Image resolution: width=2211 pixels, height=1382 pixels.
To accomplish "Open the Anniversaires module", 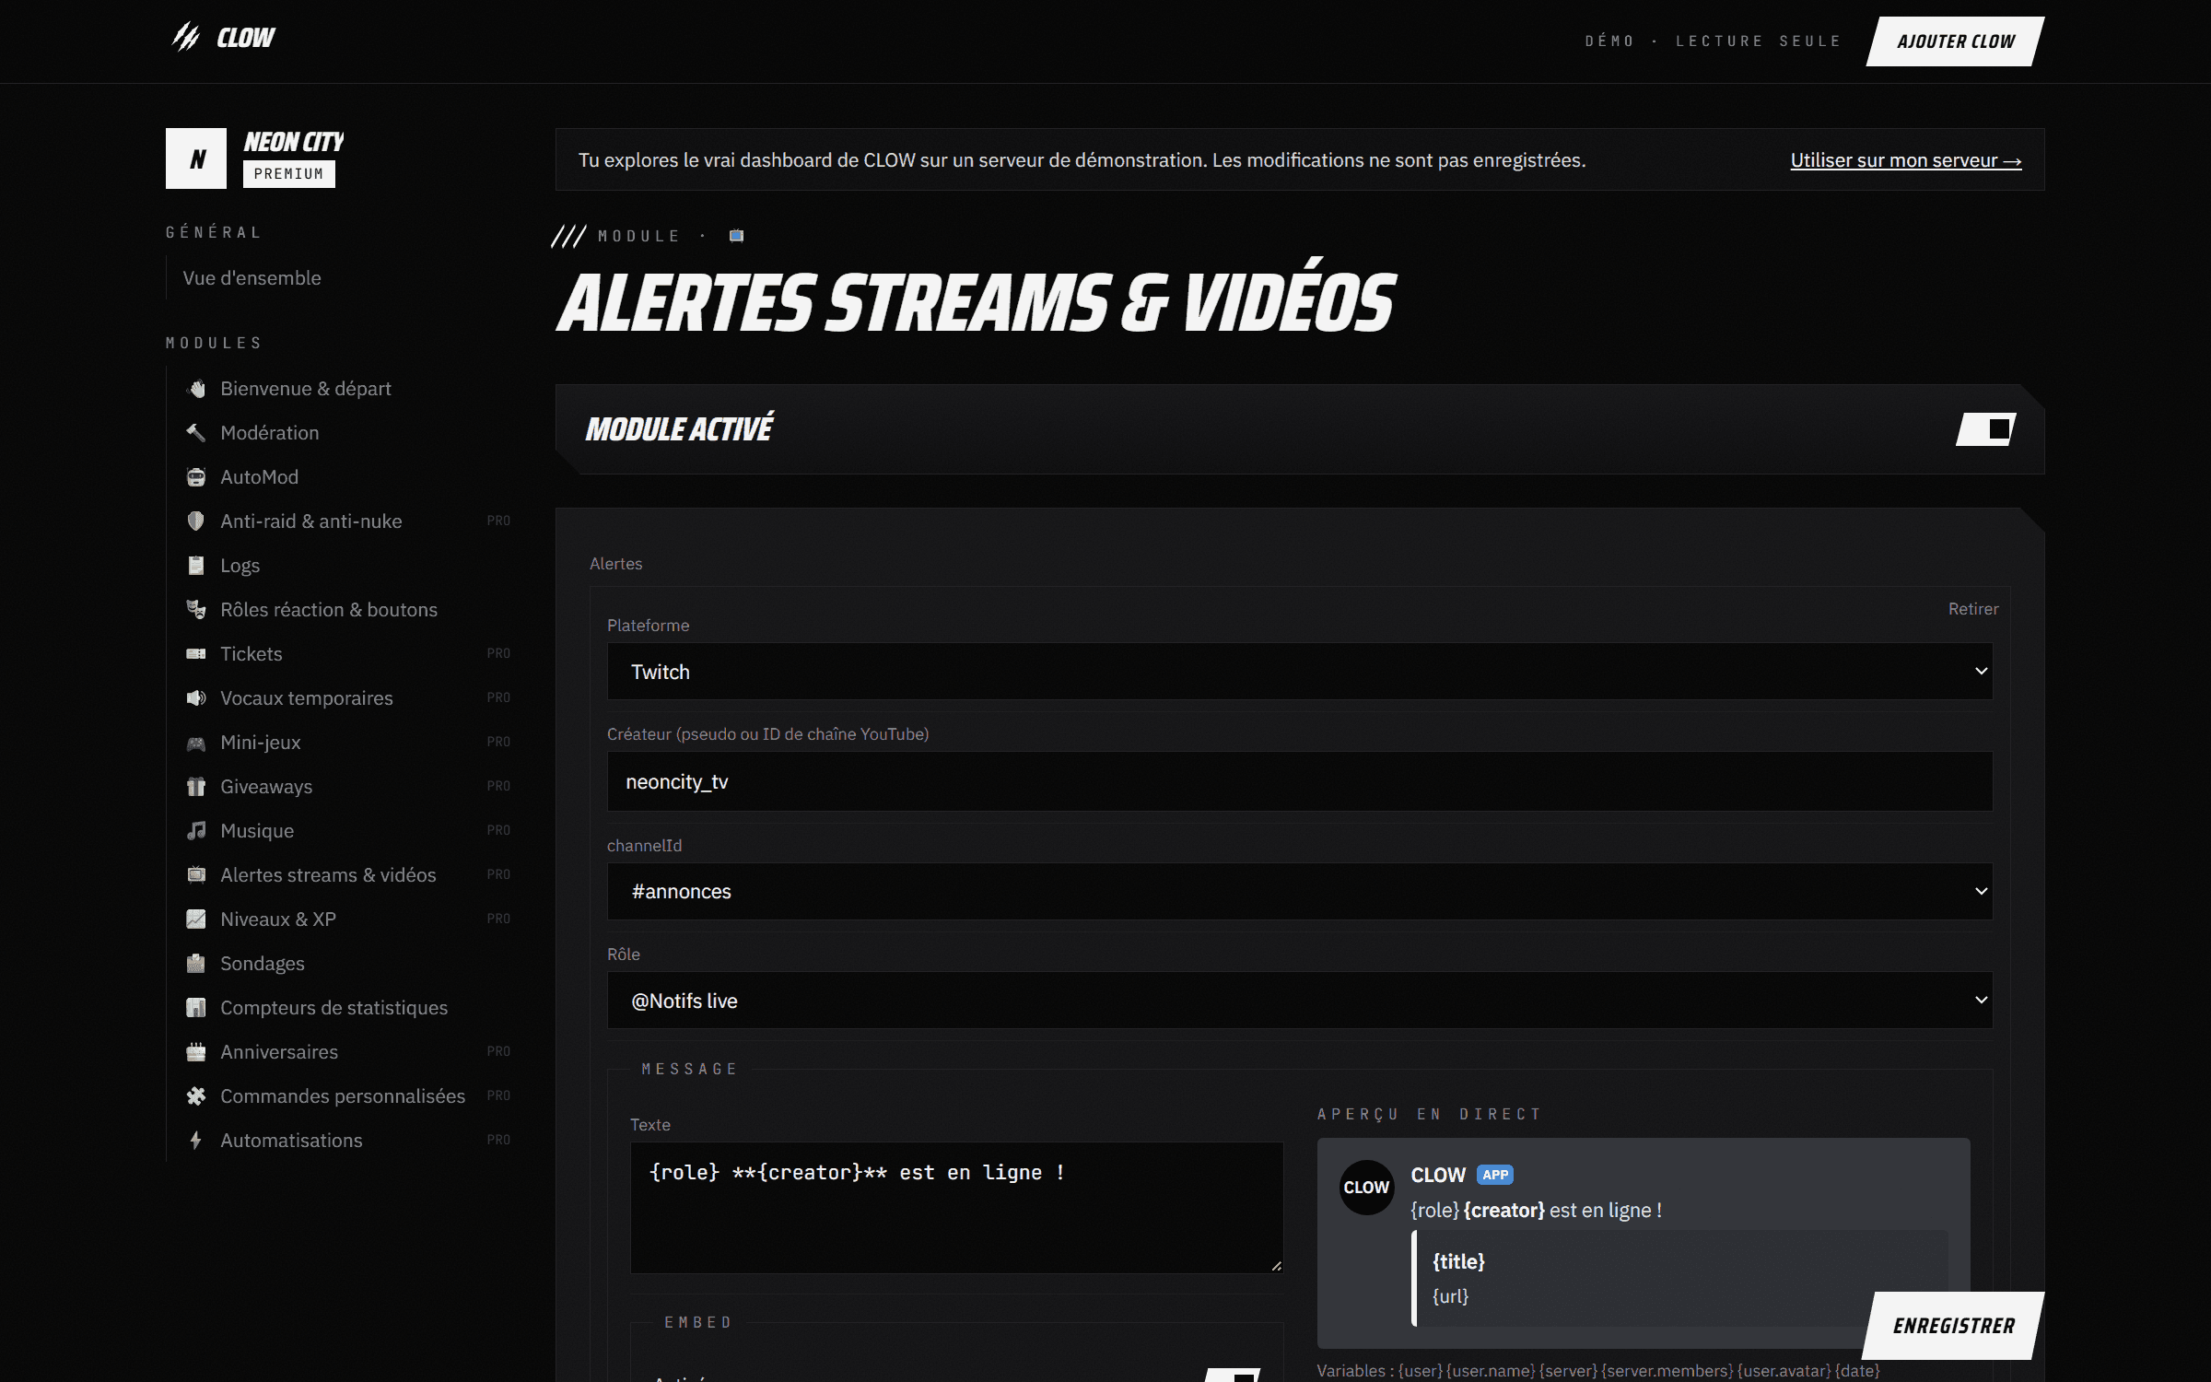I will coord(348,1052).
